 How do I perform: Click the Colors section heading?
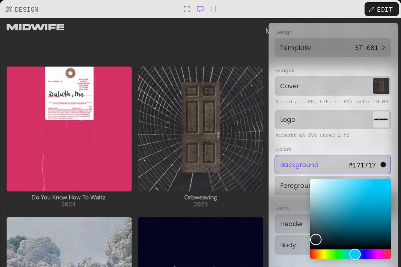283,149
